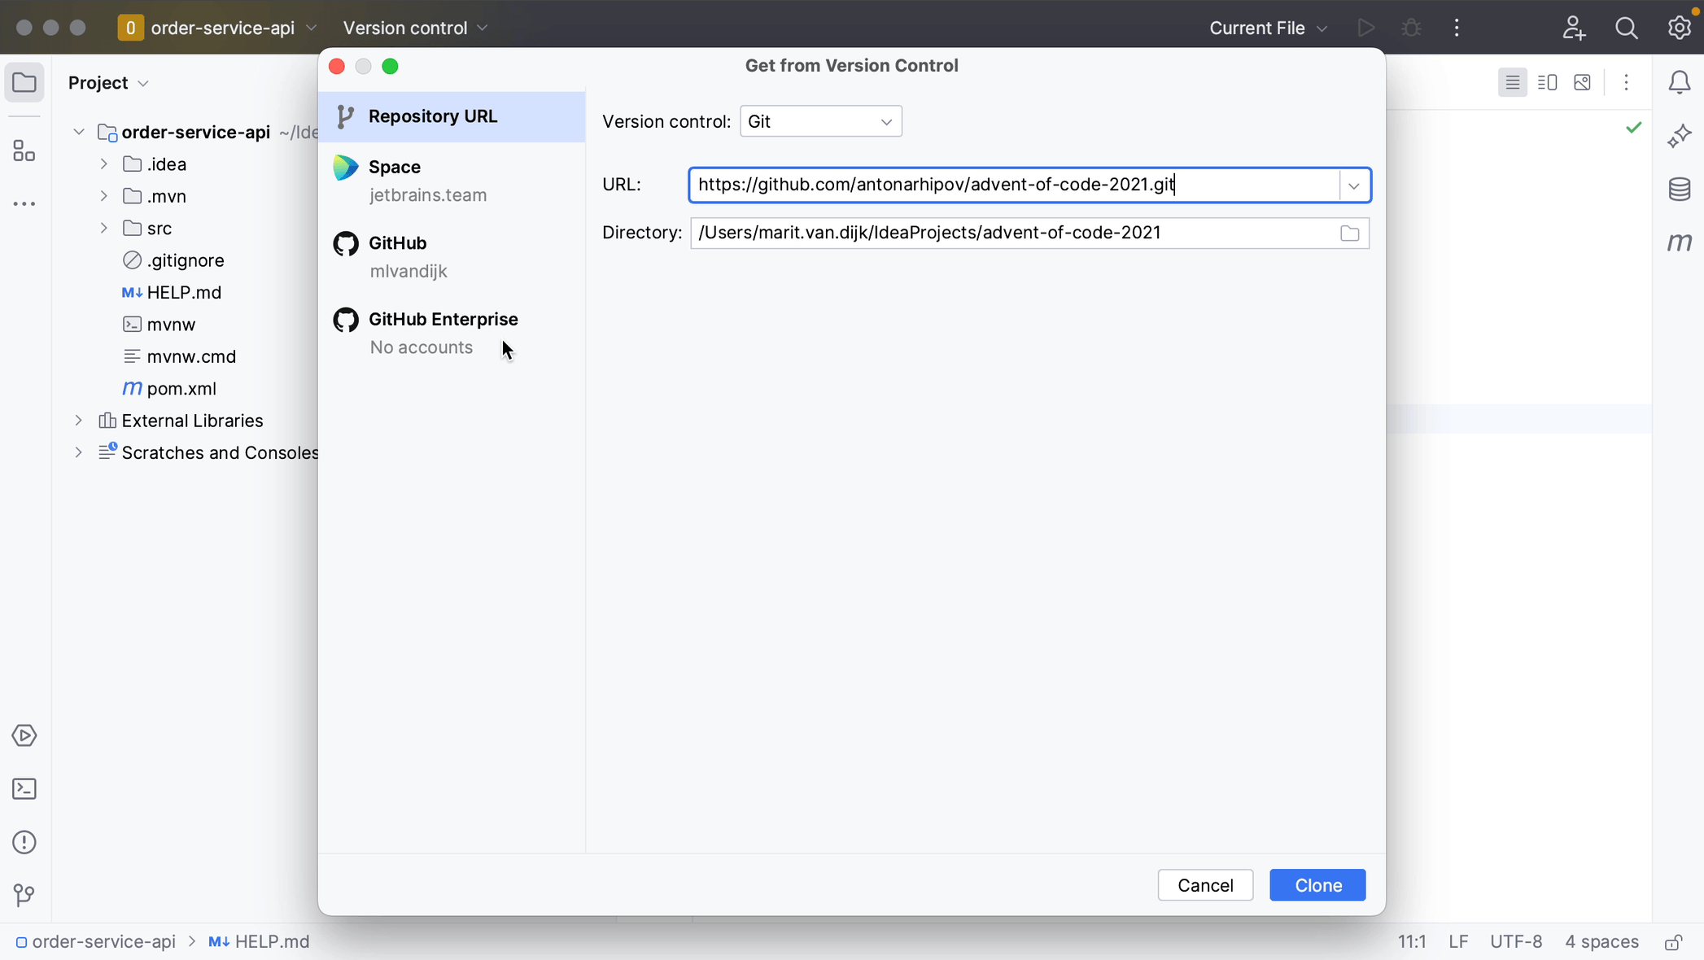The height and width of the screenshot is (960, 1704).
Task: Open the Maven tool window
Action: point(1680,242)
